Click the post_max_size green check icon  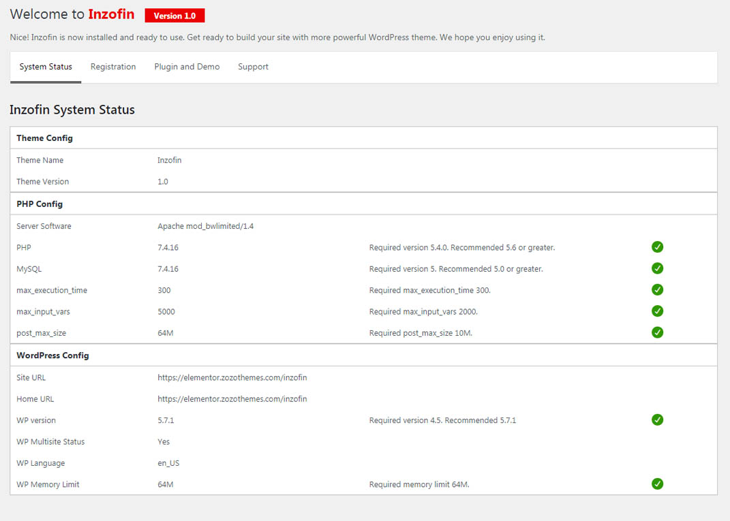[x=657, y=333]
